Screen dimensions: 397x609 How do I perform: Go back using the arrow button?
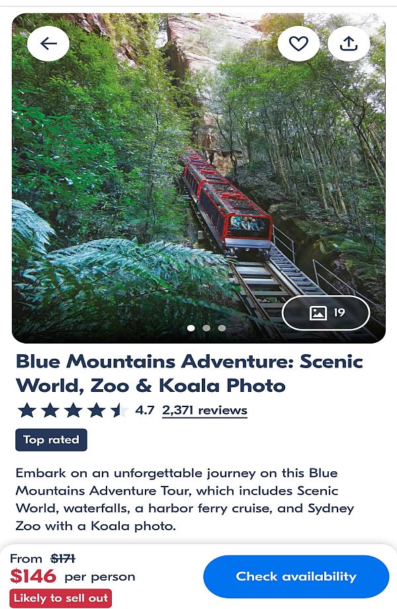point(48,44)
